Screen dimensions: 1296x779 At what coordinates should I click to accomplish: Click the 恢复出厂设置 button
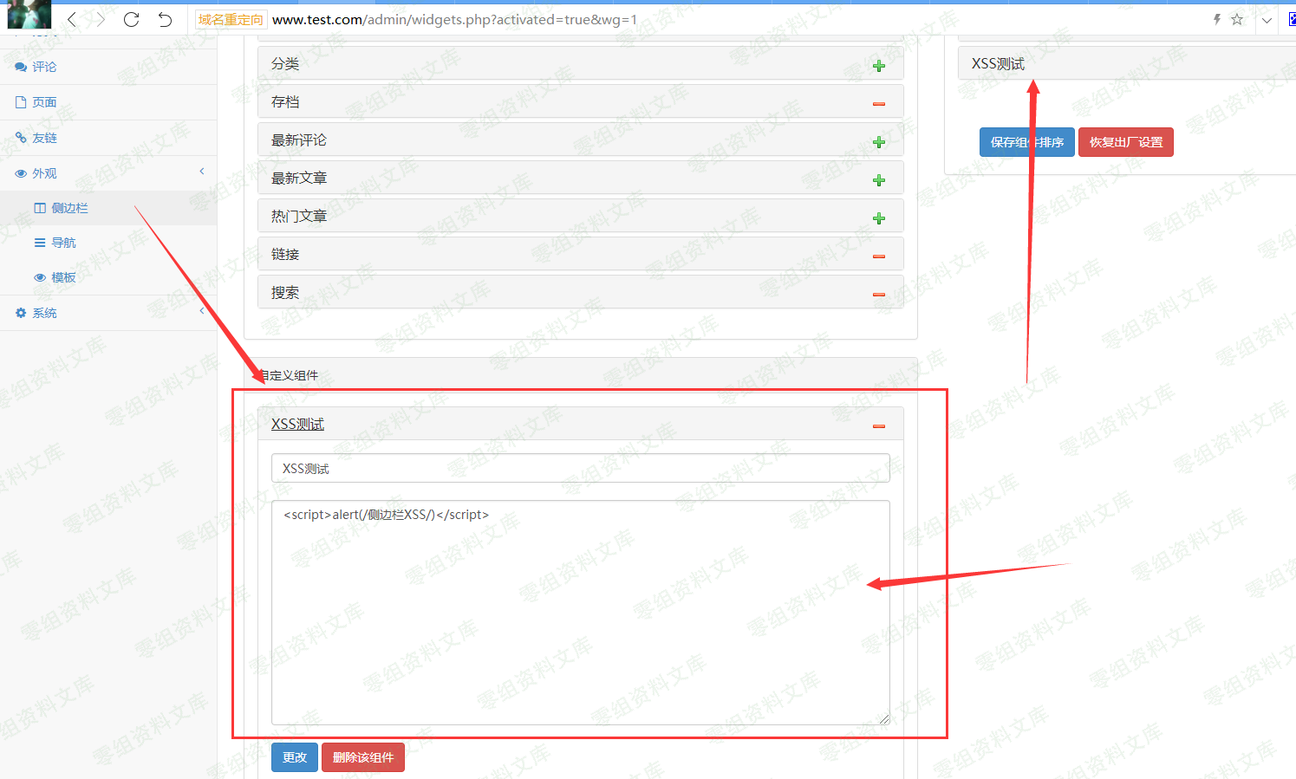point(1125,141)
